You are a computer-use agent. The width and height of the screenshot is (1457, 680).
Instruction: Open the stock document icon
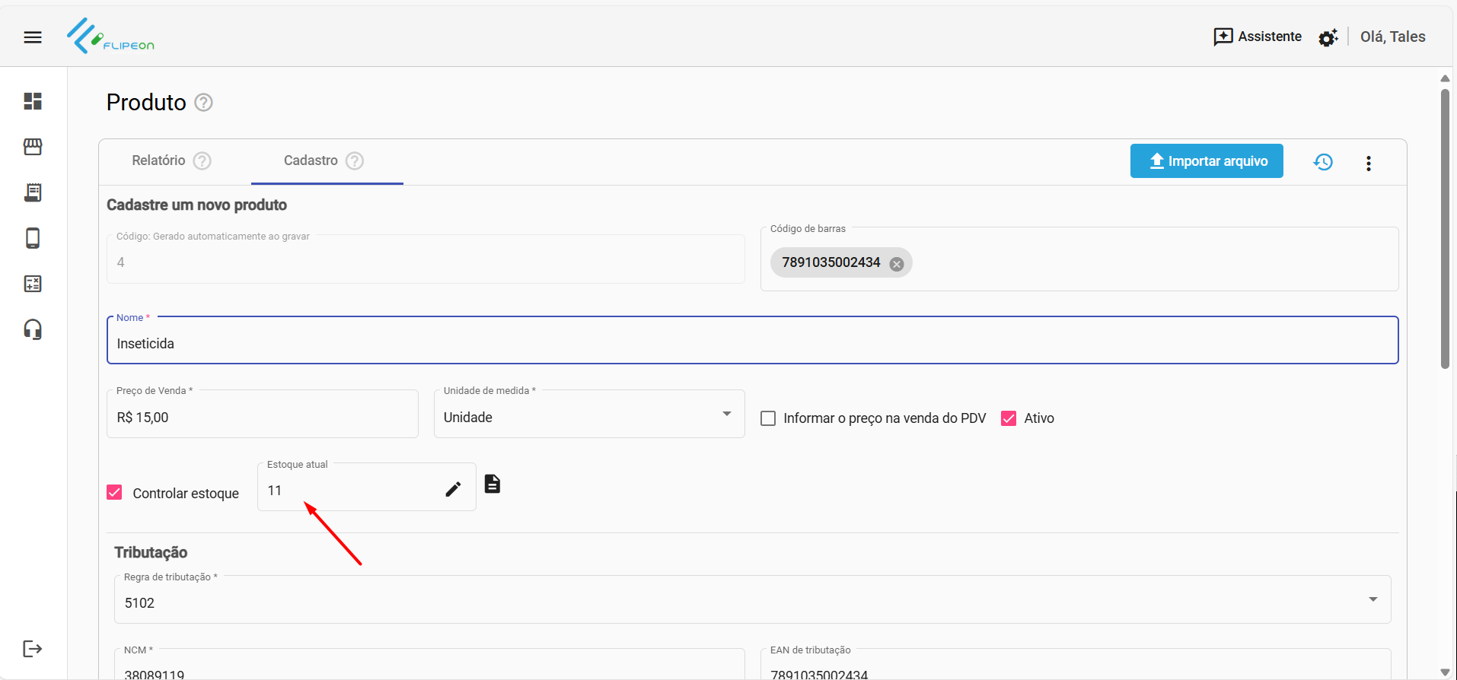(493, 484)
